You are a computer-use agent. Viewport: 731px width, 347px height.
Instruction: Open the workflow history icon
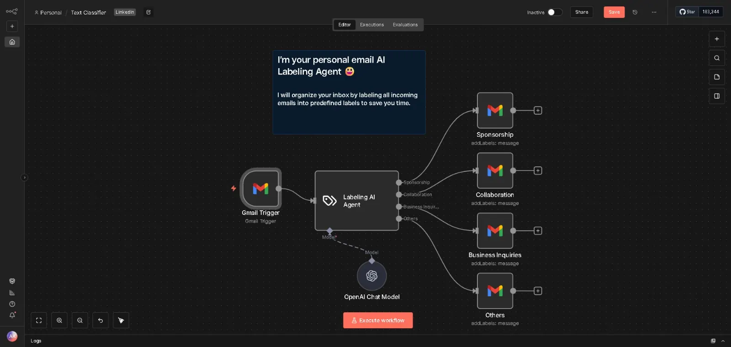coord(635,12)
